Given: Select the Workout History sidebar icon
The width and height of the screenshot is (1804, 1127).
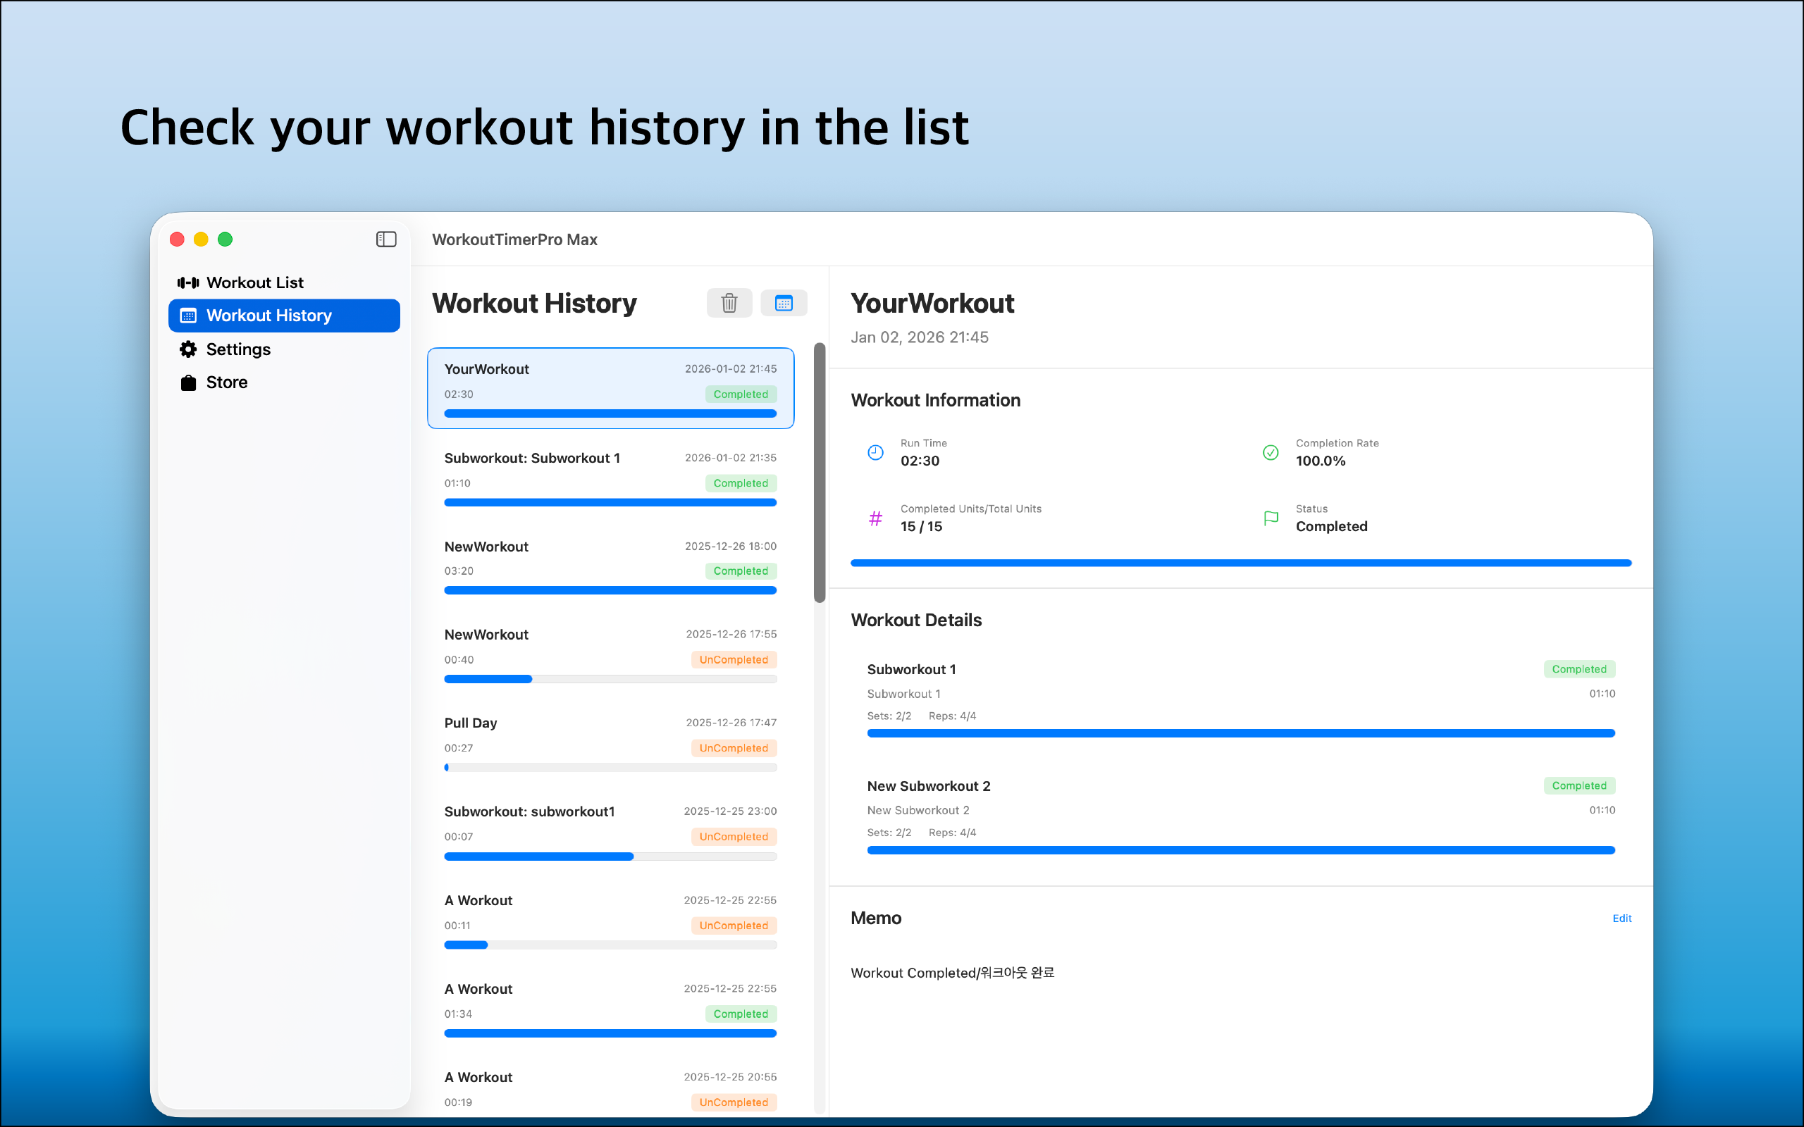Looking at the screenshot, I should (188, 316).
